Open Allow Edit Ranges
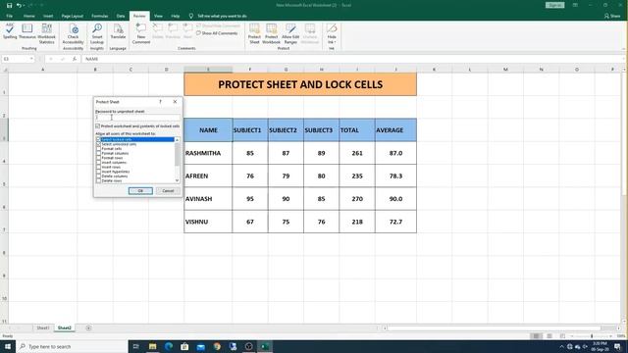 tap(290, 33)
